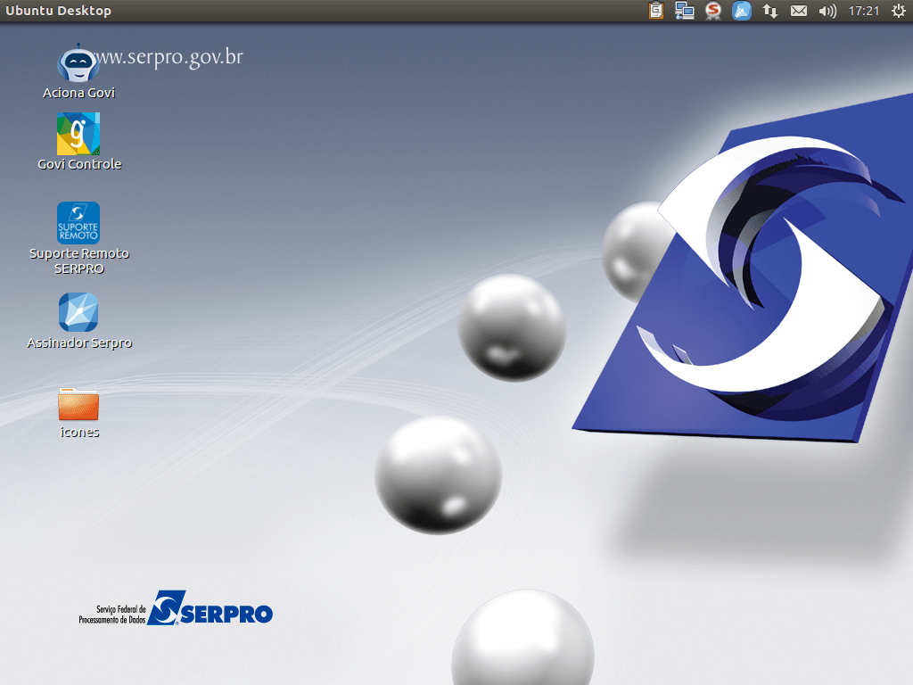Open the red S Serpro tray indicator
This screenshot has width=913, height=685.
(x=712, y=11)
